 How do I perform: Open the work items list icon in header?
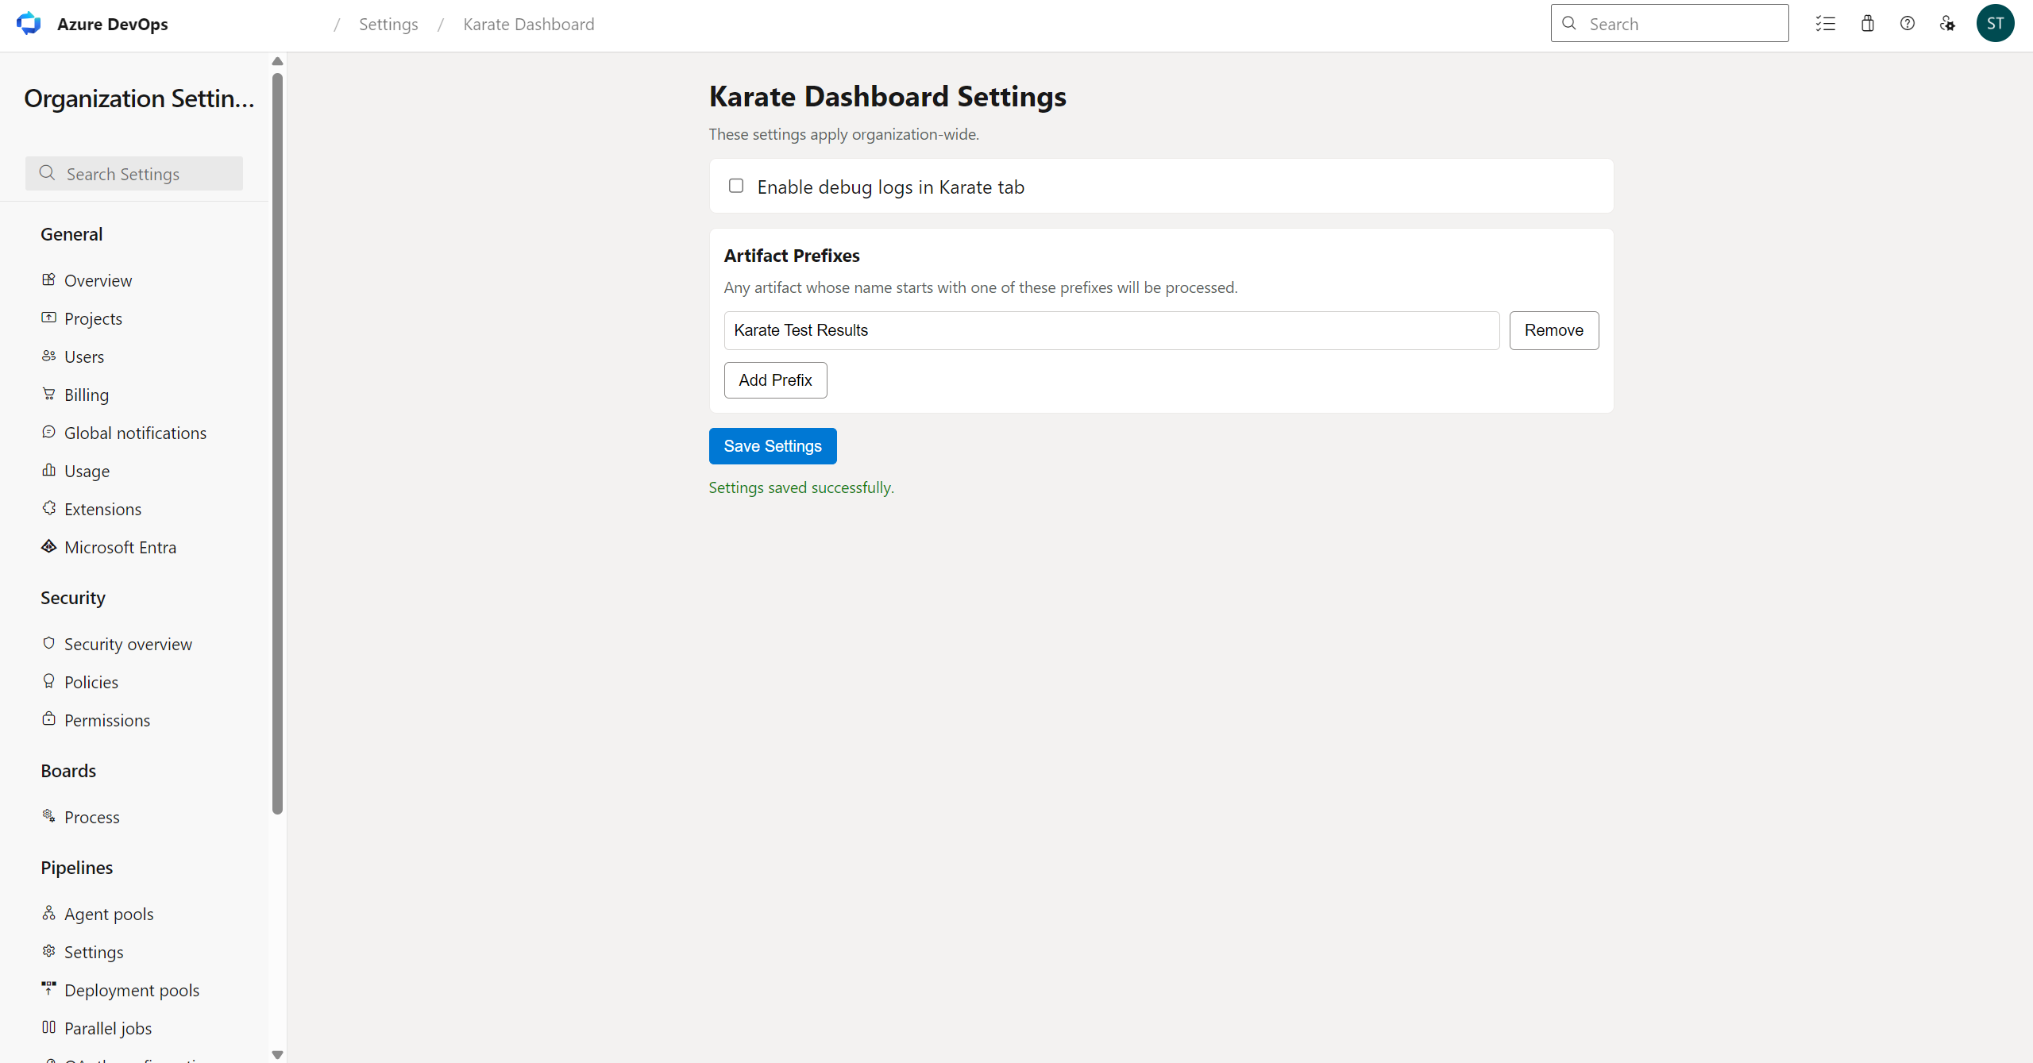(1826, 24)
